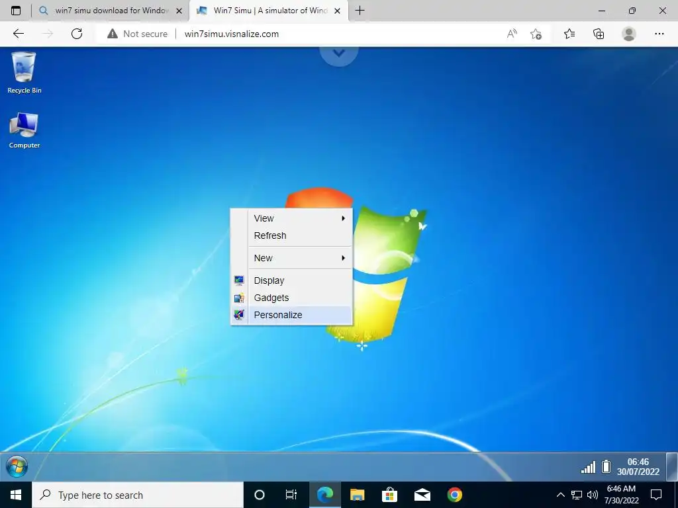Open the notification center icon
678x508 pixels.
tap(656, 495)
